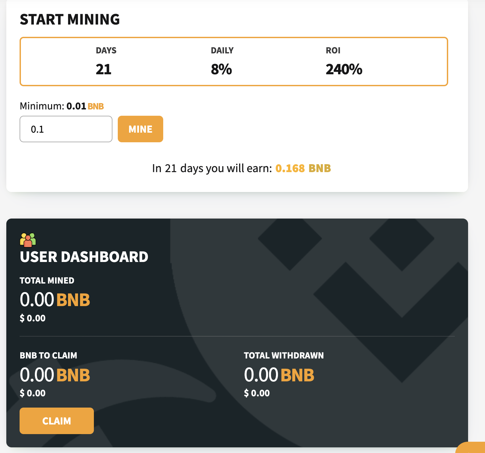Click the users group icon above dashboard

tap(28, 240)
